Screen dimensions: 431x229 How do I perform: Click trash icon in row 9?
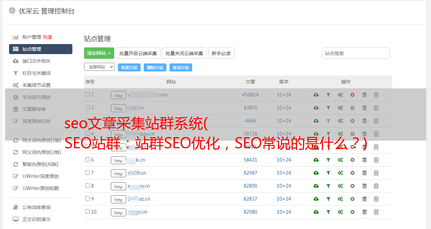tap(376, 199)
